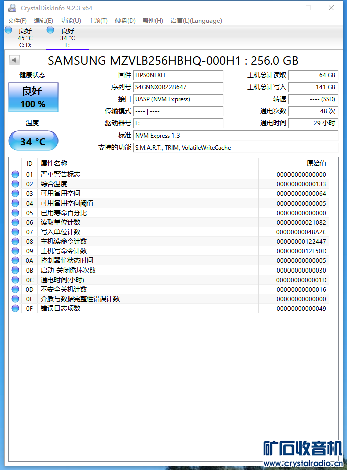Click the 固件 field HPS0NEXH
Image resolution: width=347 pixels, height=470 pixels.
(x=179, y=75)
